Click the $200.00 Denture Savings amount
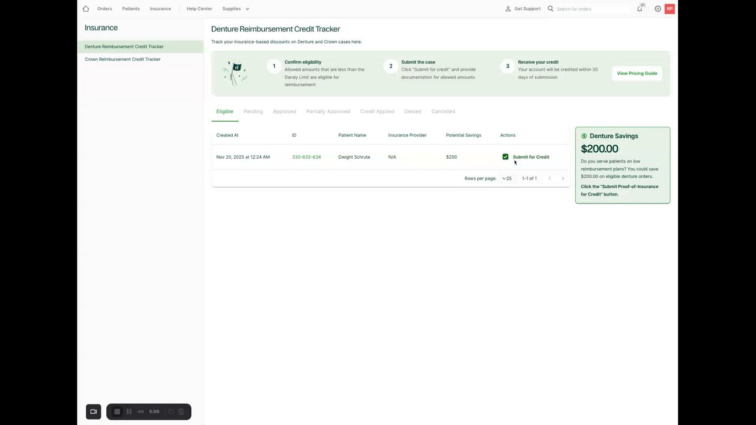 tap(599, 149)
